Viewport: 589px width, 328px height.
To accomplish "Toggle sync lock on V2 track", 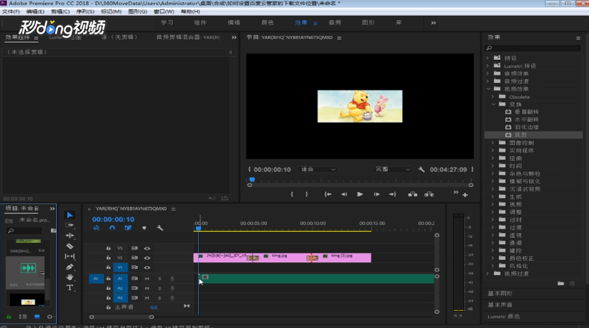I will [x=134, y=258].
